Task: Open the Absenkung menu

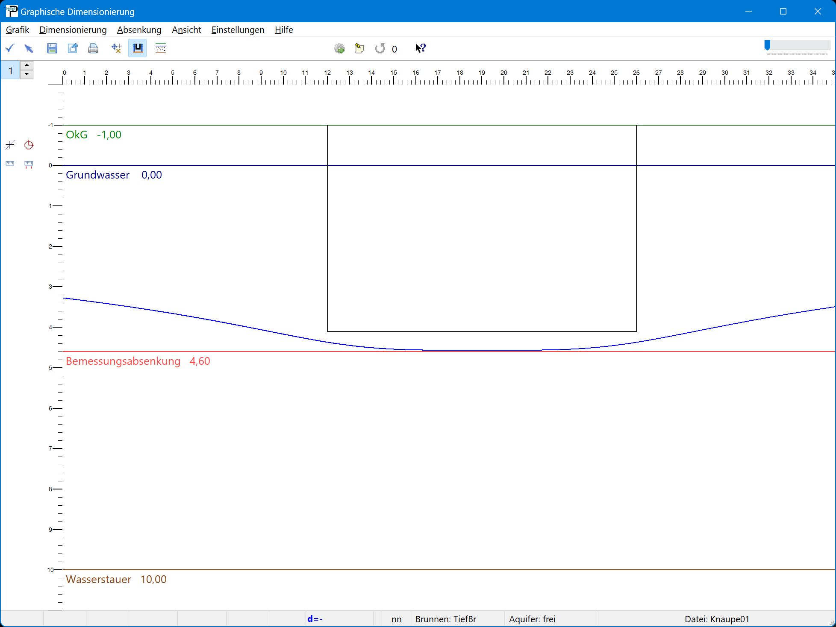Action: coord(139,30)
